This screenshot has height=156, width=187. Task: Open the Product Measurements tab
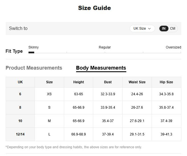tap(34, 68)
